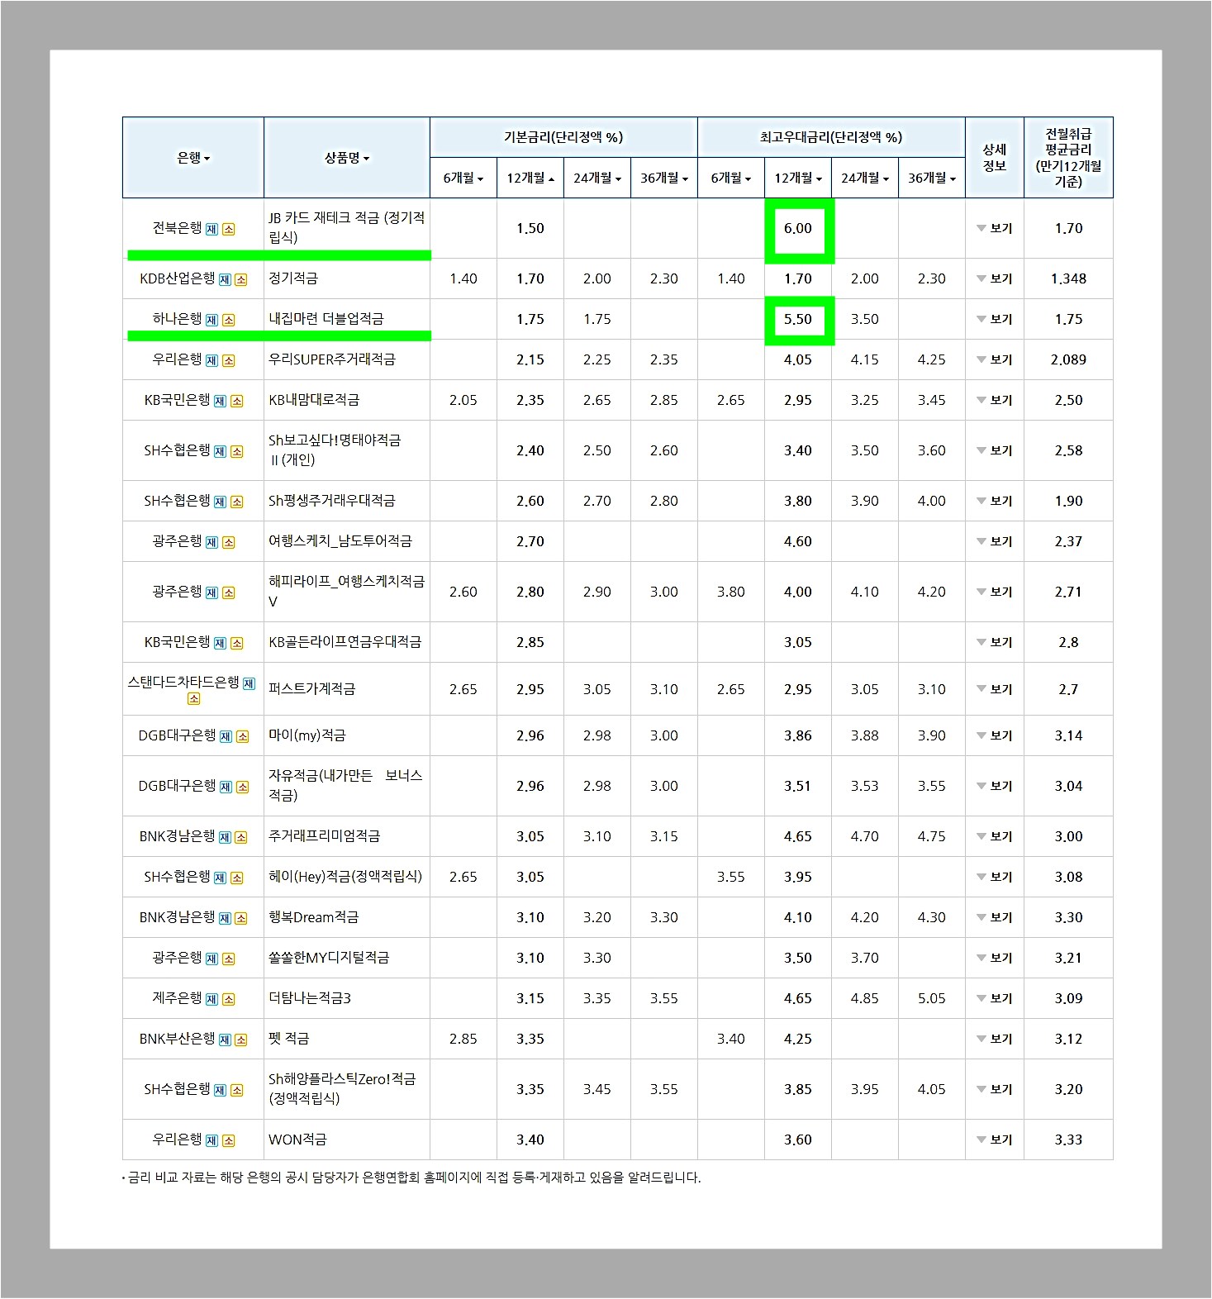Click the 재 icon in the 마이(my)적금 row
The image size is (1212, 1299).
226,737
